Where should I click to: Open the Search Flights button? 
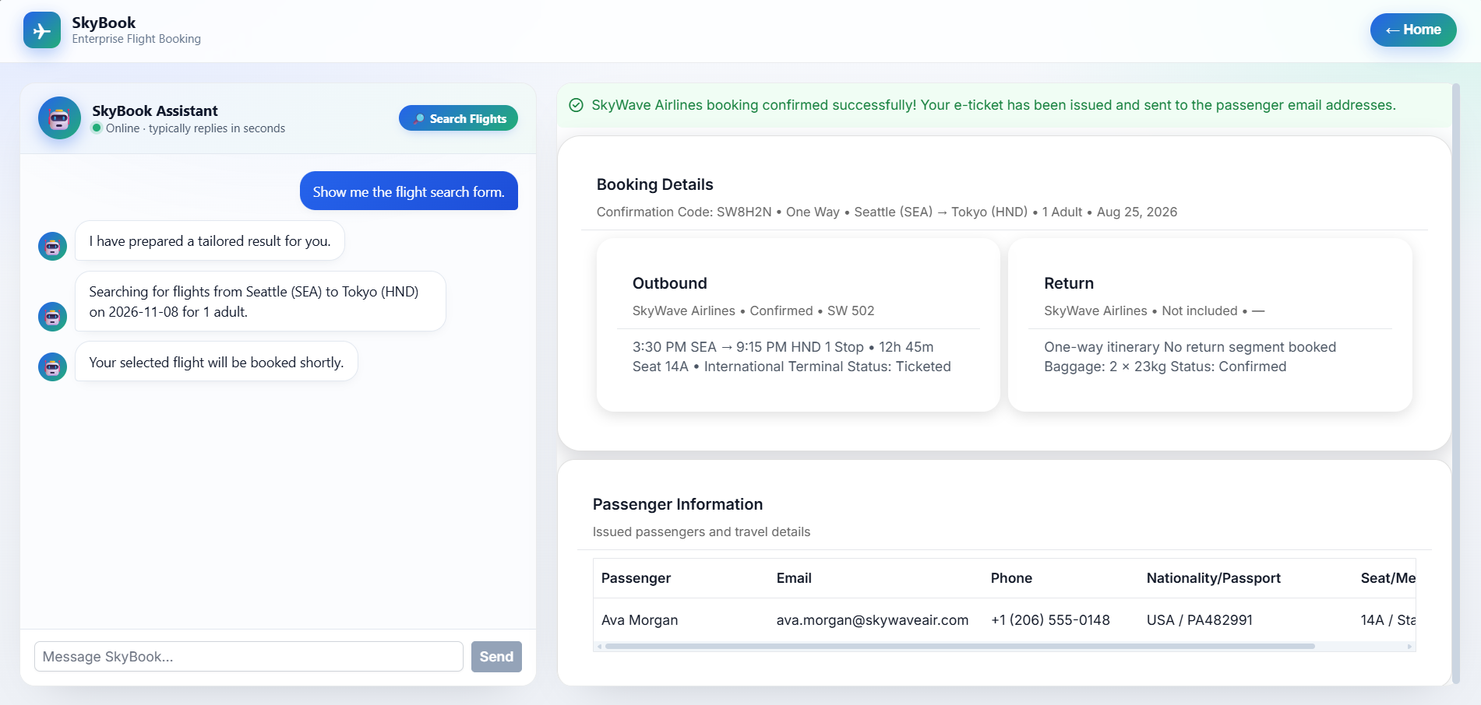(458, 118)
